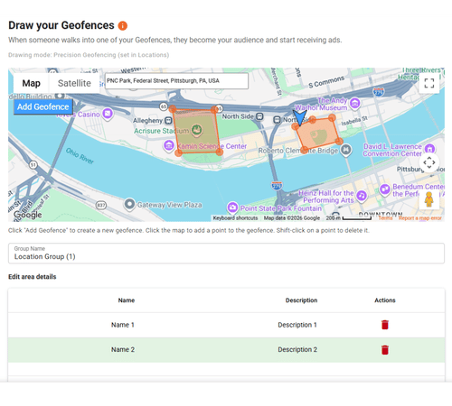Viewport: 452px width, 406px height.
Task: Select the Name 1 cell
Action: [123, 325]
